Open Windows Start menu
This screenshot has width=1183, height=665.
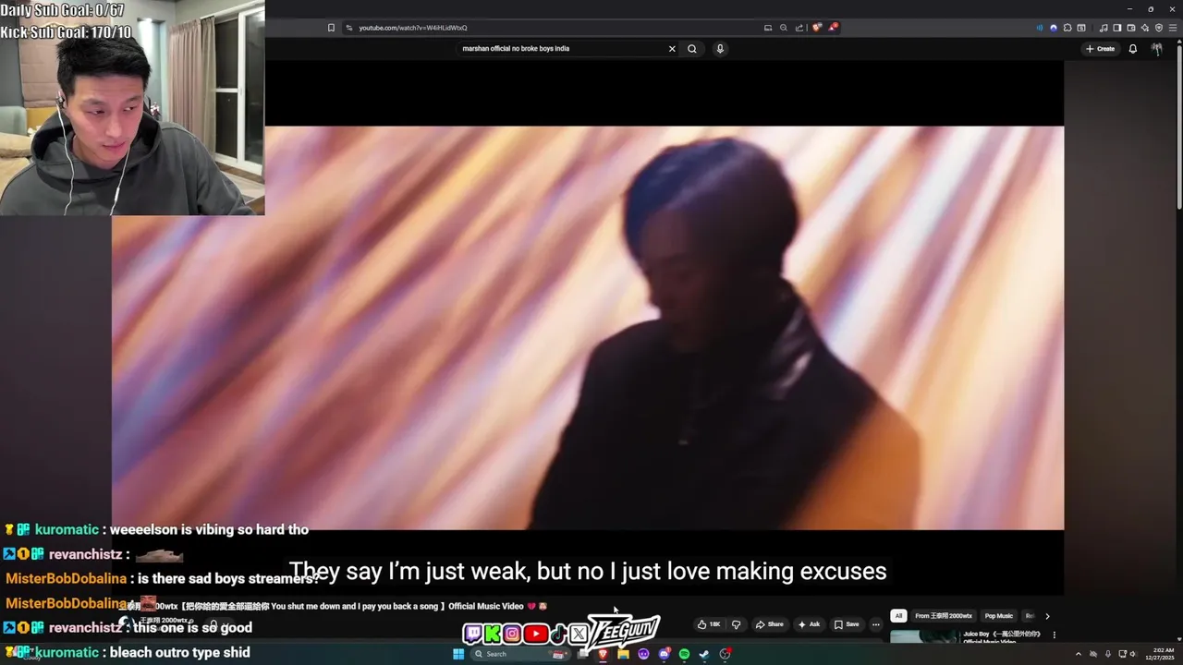click(458, 654)
